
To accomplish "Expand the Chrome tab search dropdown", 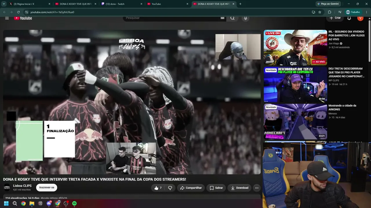I will click(x=4, y=4).
